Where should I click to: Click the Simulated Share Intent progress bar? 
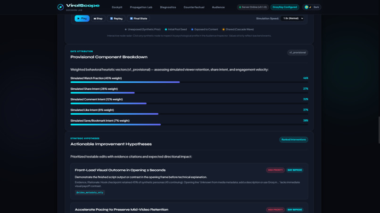point(189,93)
